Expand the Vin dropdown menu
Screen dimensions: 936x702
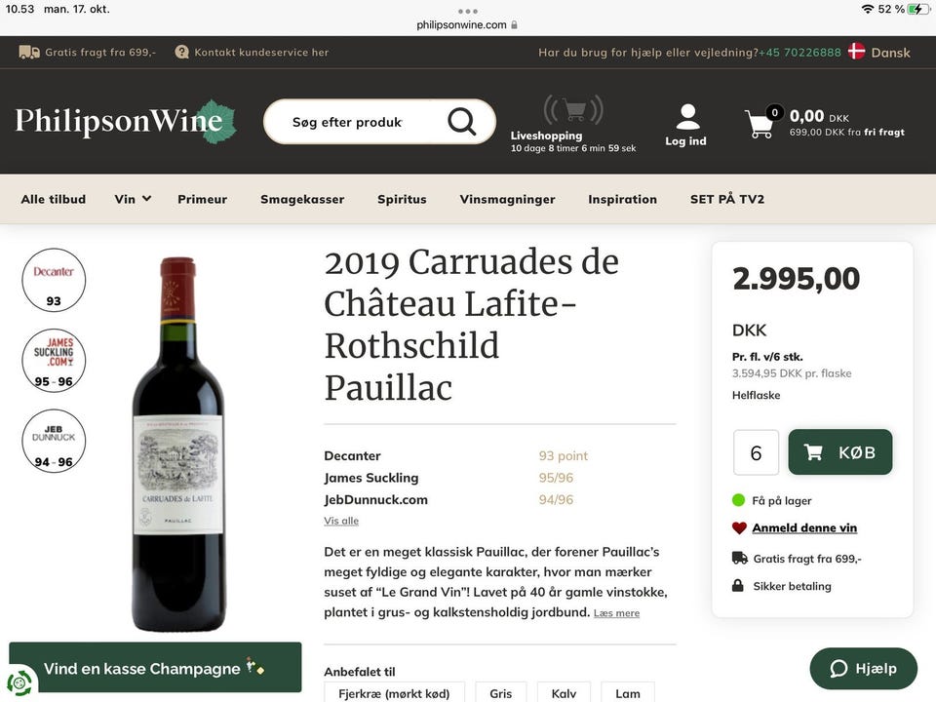coord(133,199)
